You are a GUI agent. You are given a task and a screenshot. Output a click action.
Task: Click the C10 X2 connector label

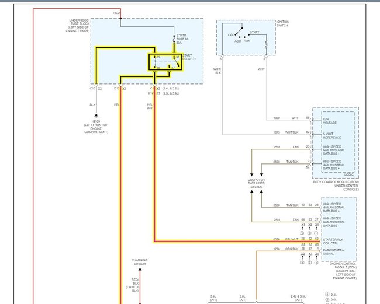tap(95, 88)
